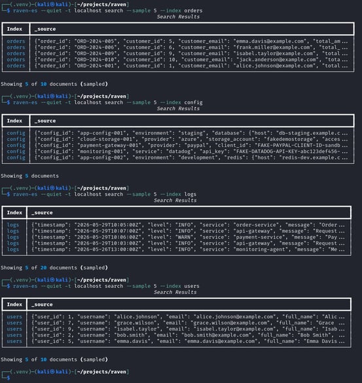362x383 pixels.
Task: Click "Showing 5 of 10 documents" under users table
Action: click(x=54, y=359)
